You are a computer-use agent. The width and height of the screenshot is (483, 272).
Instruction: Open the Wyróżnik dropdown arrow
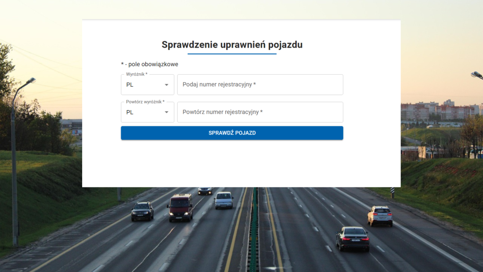(x=166, y=85)
